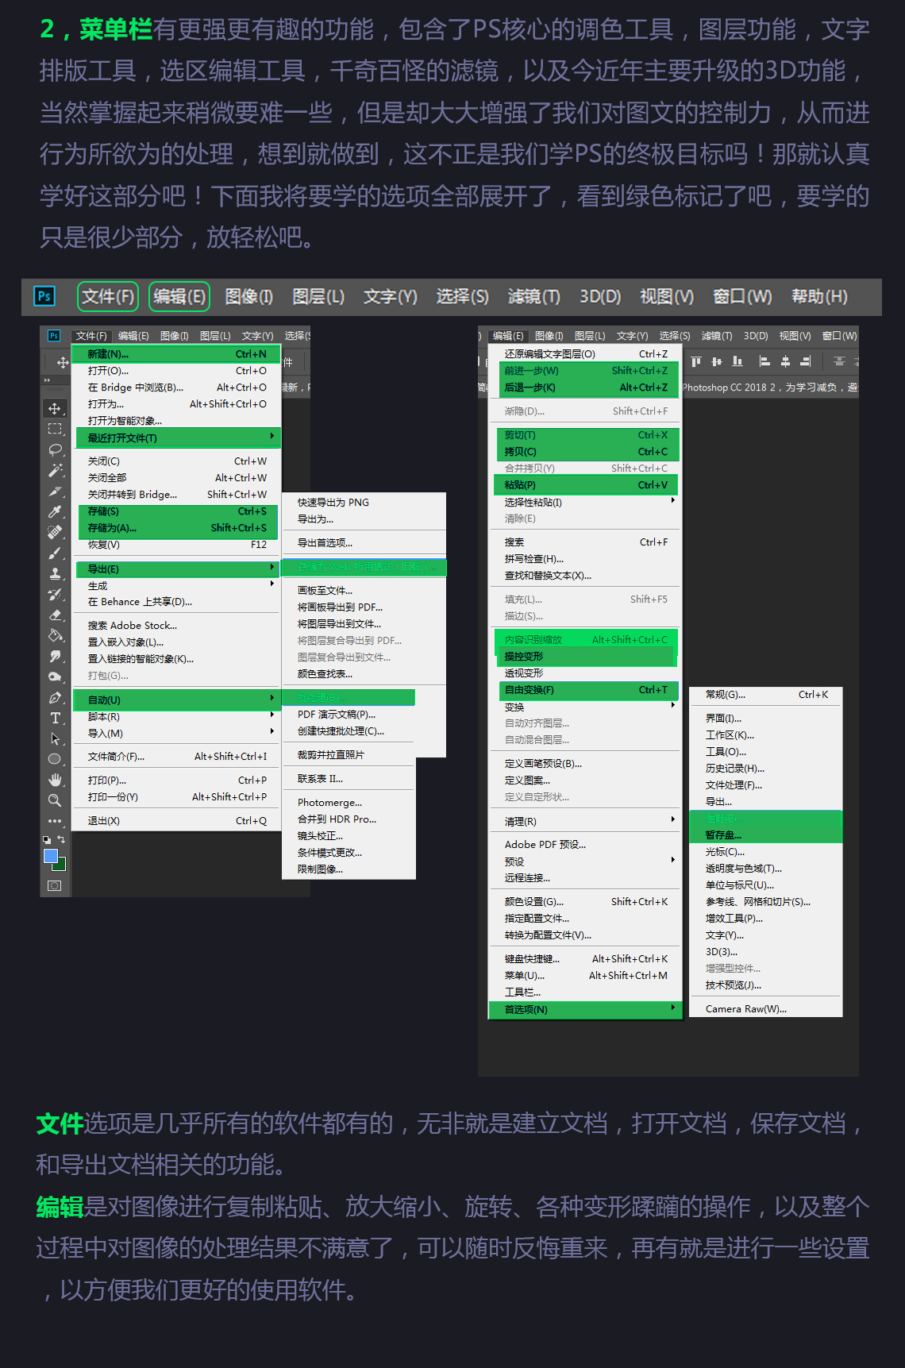Open 3D(D) in the large menu bar

(x=600, y=297)
